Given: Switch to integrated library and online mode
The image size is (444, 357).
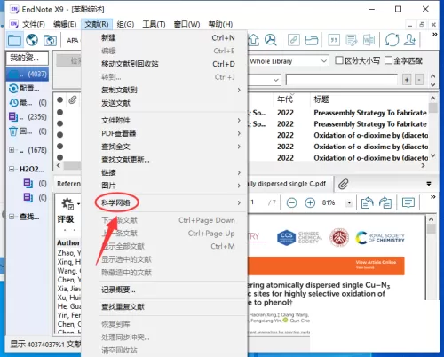Looking at the screenshot, I should (x=50, y=40).
